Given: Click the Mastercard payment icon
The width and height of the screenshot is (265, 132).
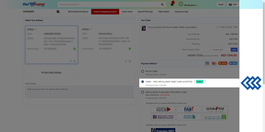Looking at the screenshot, I should pyautogui.click(x=214, y=63).
